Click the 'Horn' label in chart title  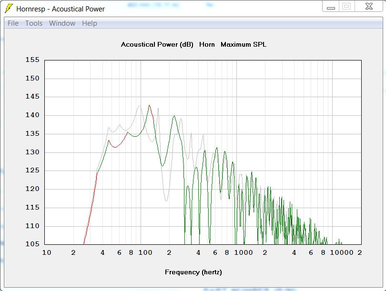point(207,44)
